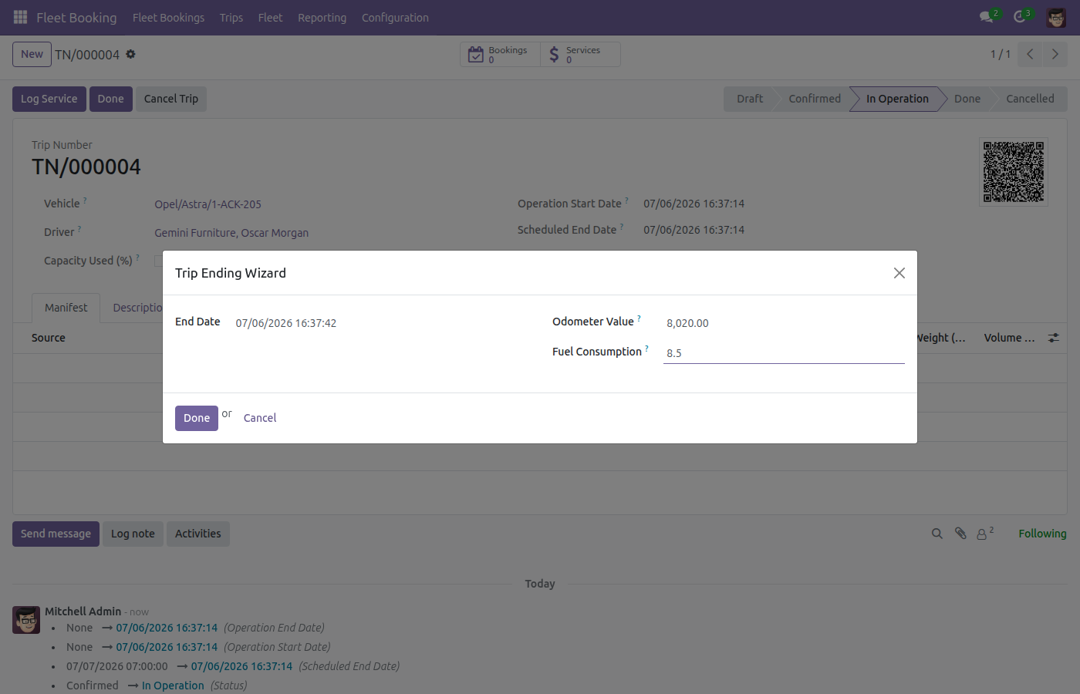Click the search icon in the chatter
The image size is (1080, 694).
click(937, 534)
